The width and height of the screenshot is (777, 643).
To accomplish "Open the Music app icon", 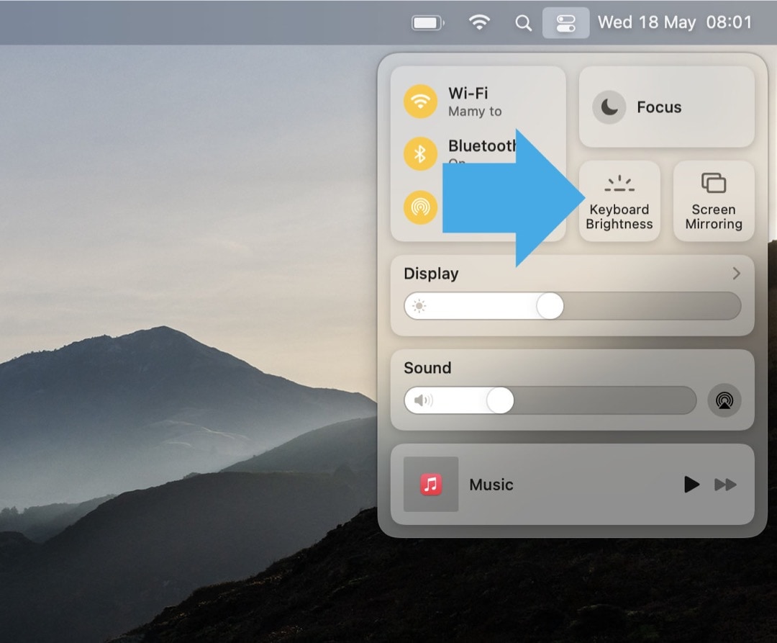I will click(x=430, y=485).
